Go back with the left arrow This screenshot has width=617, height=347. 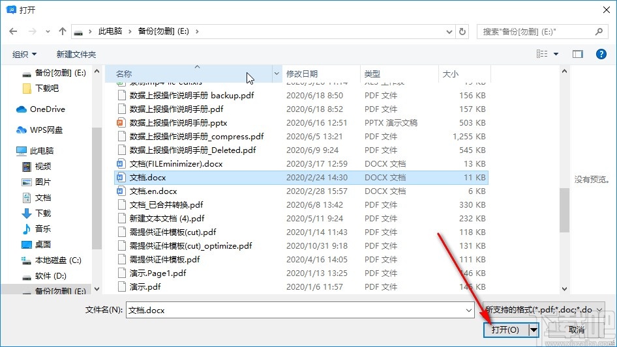click(x=13, y=31)
